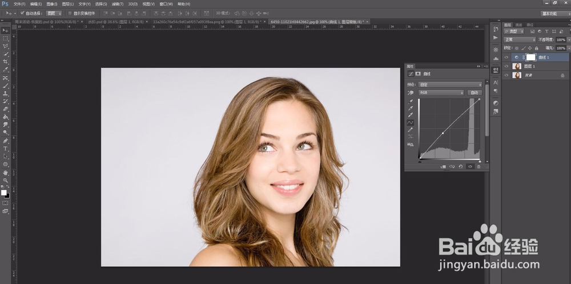Open the Histogram panel icon in dock
This screenshot has width=571, height=284.
[x=496, y=58]
